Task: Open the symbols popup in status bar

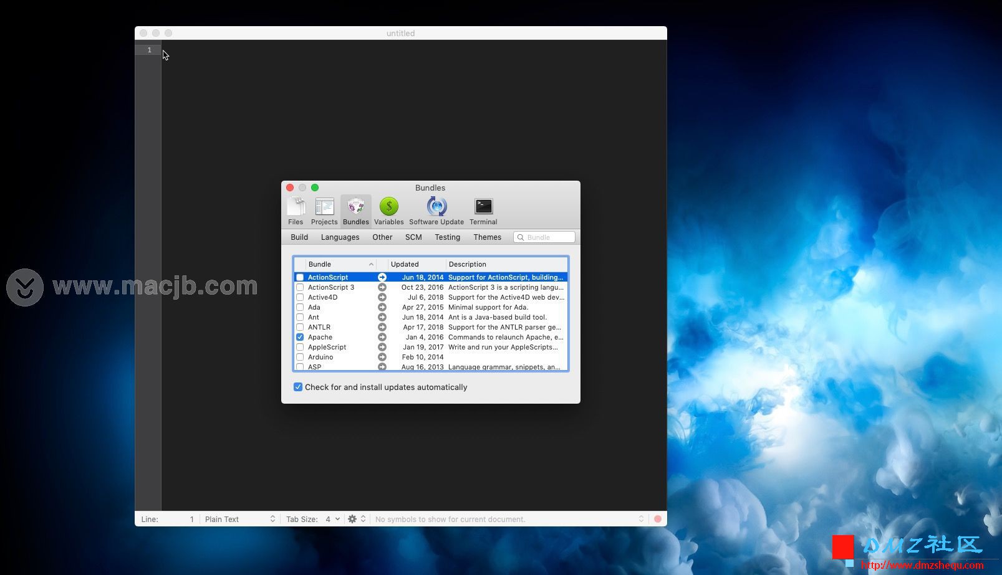Action: tap(509, 519)
